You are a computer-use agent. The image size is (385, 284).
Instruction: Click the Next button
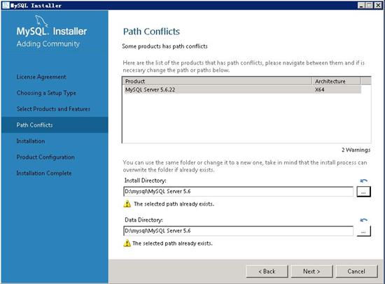(311, 271)
